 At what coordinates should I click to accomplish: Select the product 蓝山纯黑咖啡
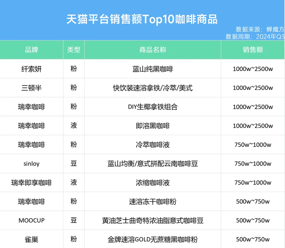pos(153,69)
